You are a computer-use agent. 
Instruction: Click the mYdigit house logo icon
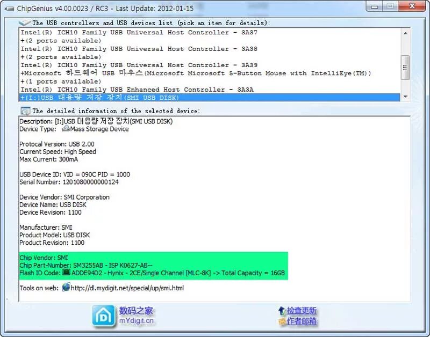pyautogui.click(x=103, y=316)
